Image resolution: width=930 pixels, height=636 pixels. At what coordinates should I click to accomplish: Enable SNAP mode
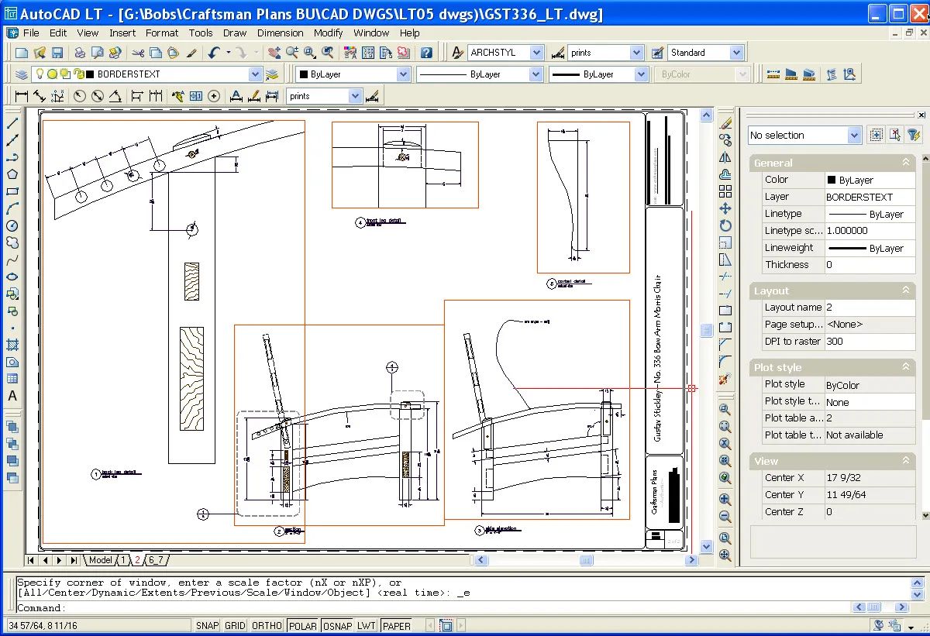[207, 625]
